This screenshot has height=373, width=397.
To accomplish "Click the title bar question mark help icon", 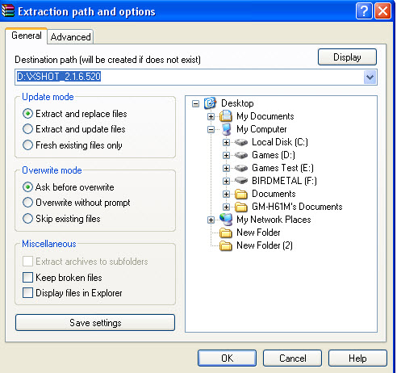I will [x=364, y=11].
